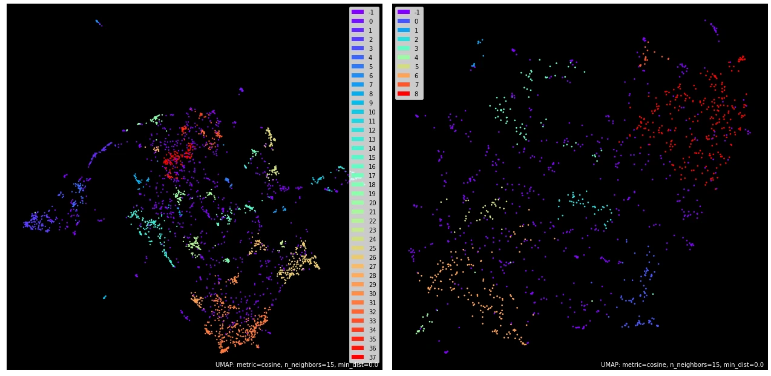Viewport: 771px width, 376px height.
Task: Click label "15" in left plot legend
Action: [372, 157]
